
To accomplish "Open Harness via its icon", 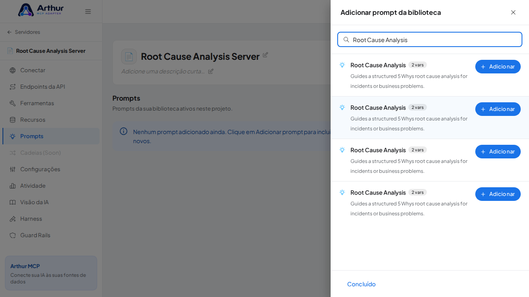I will [12, 219].
